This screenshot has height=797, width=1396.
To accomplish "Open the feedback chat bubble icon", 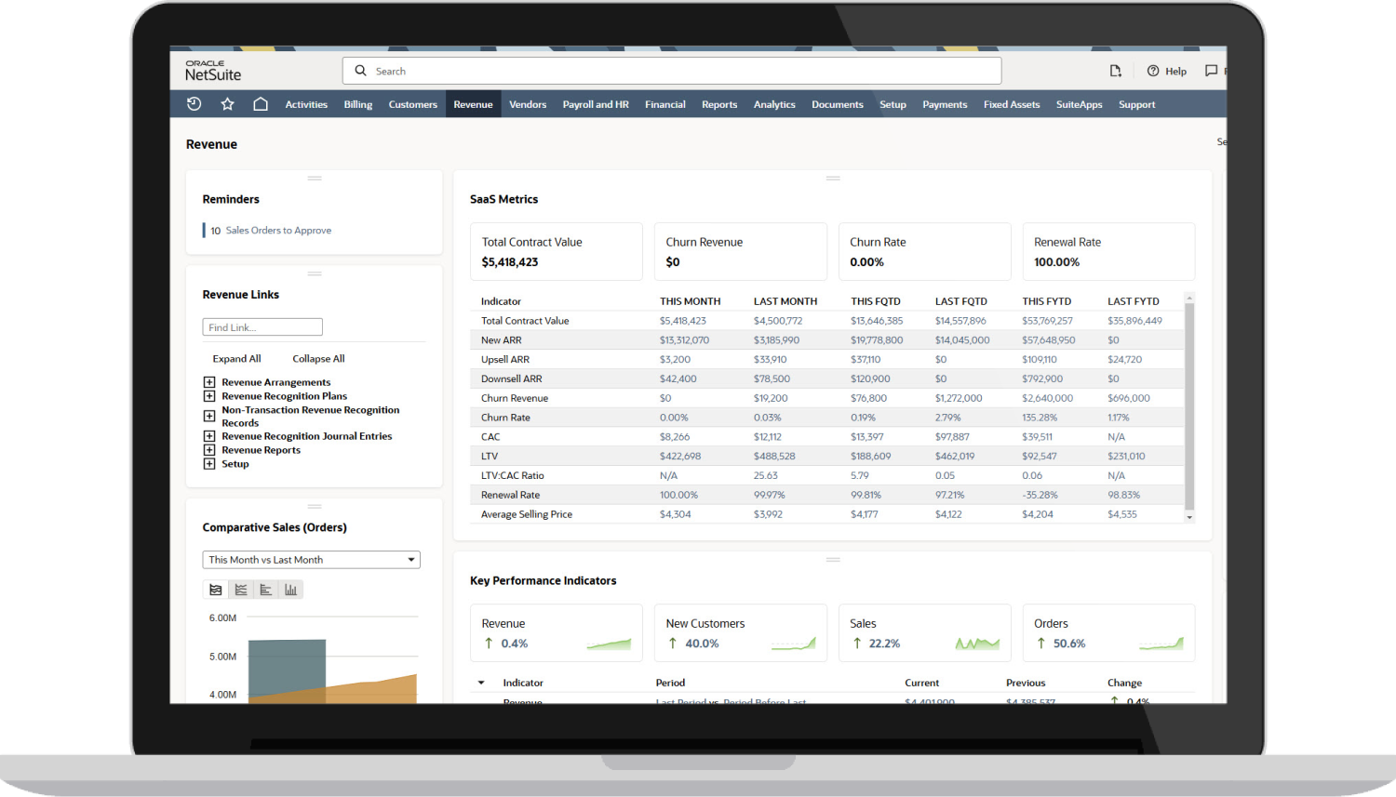I will [x=1212, y=71].
